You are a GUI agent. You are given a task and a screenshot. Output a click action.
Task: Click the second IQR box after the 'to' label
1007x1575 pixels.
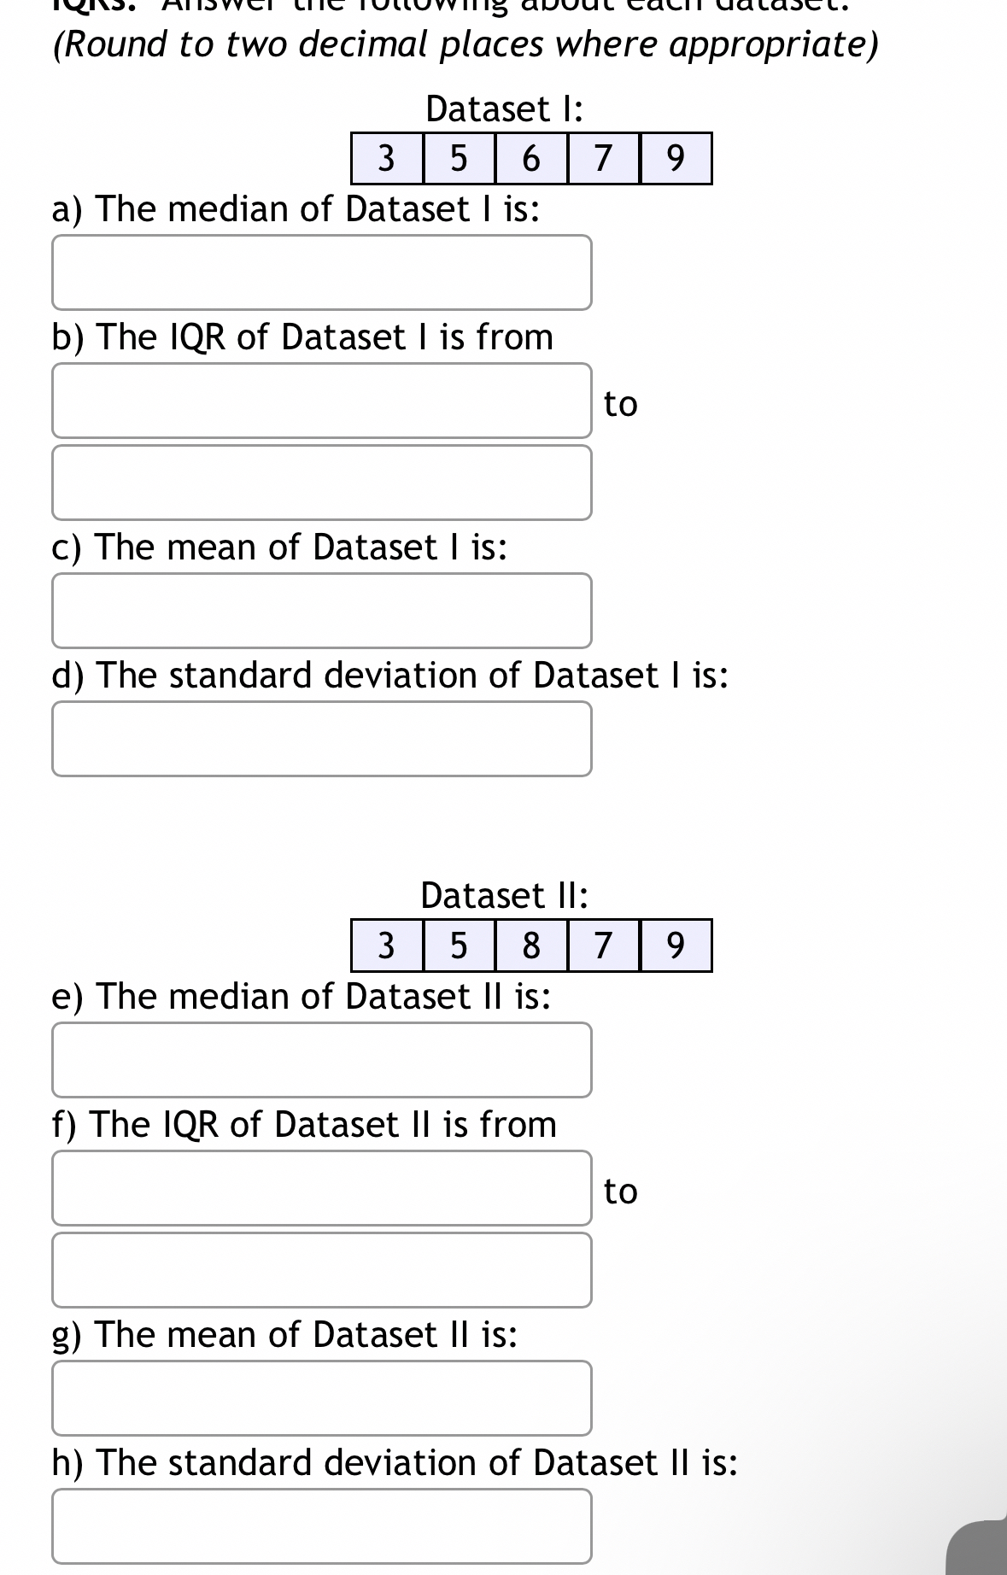click(x=322, y=481)
